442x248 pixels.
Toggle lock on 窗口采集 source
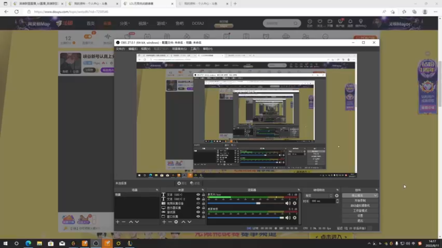pyautogui.click(x=203, y=217)
